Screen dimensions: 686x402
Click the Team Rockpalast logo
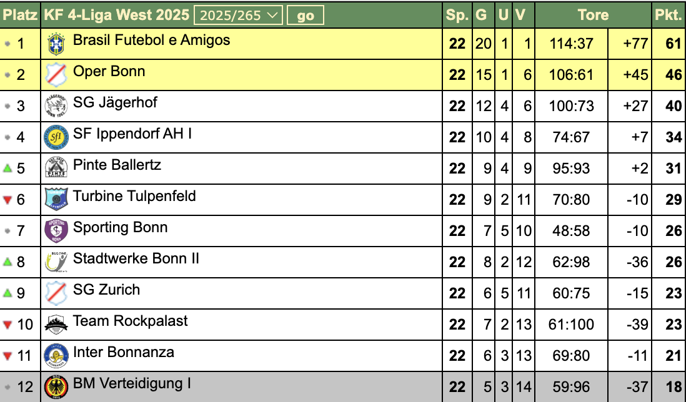56,325
